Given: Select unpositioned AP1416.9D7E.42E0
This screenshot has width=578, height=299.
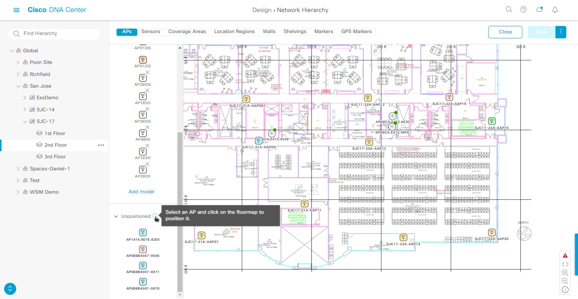Looking at the screenshot, I should 143,232.
